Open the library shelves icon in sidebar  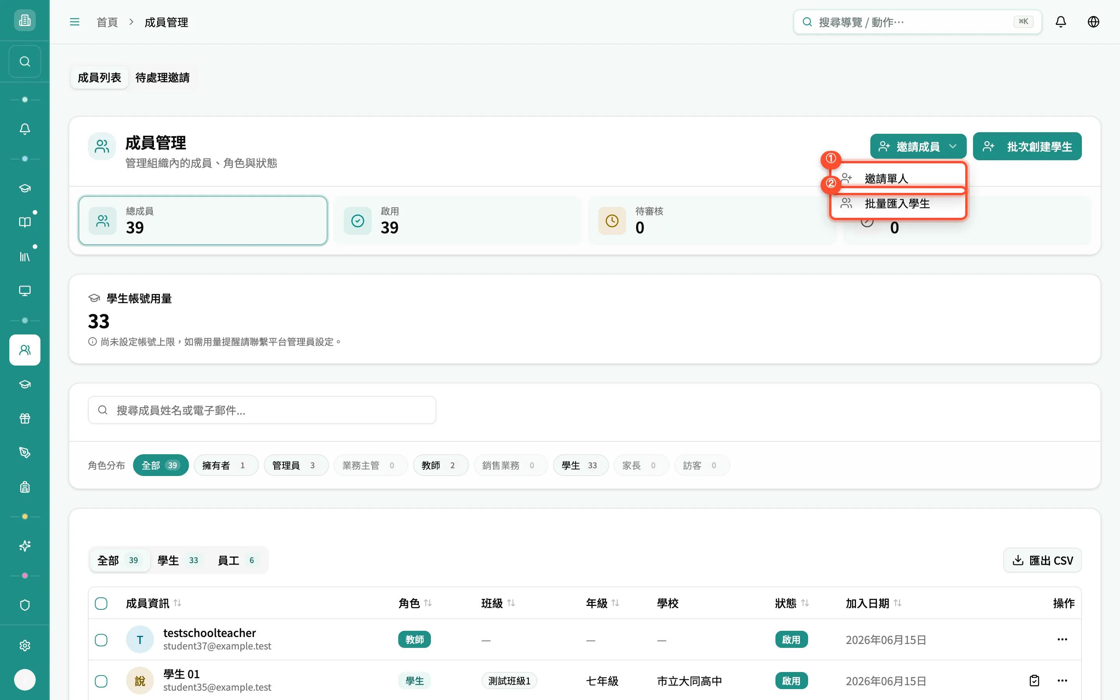click(25, 257)
